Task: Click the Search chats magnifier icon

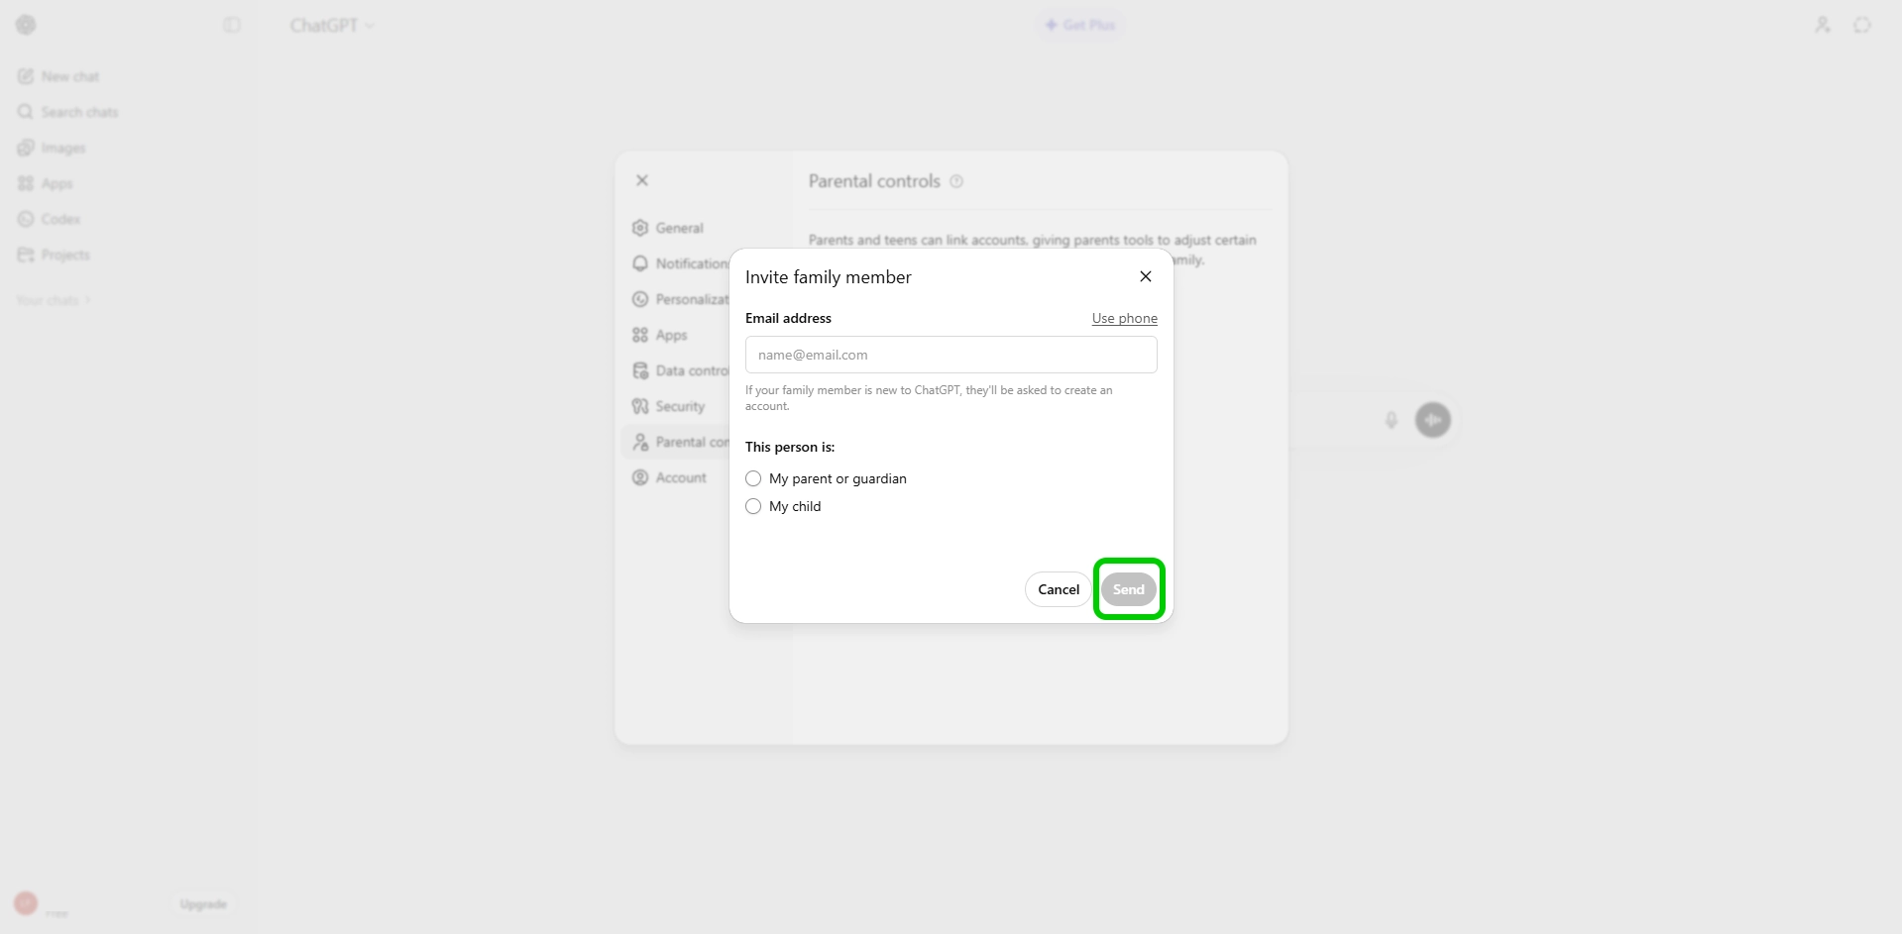Action: 26,112
